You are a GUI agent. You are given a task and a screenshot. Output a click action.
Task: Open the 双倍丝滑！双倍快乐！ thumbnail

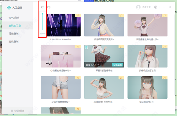pyautogui.click(x=104, y=87)
